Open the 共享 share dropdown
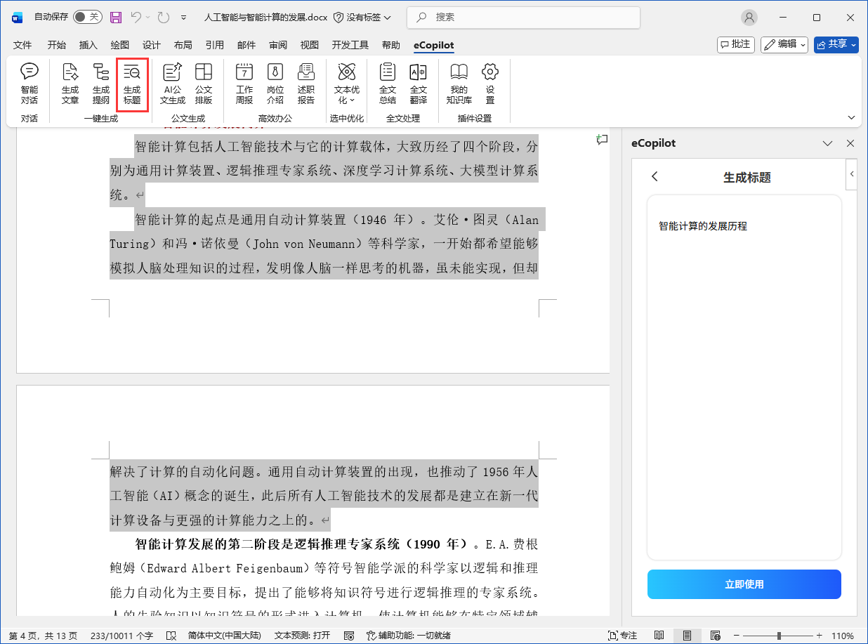 pyautogui.click(x=836, y=44)
